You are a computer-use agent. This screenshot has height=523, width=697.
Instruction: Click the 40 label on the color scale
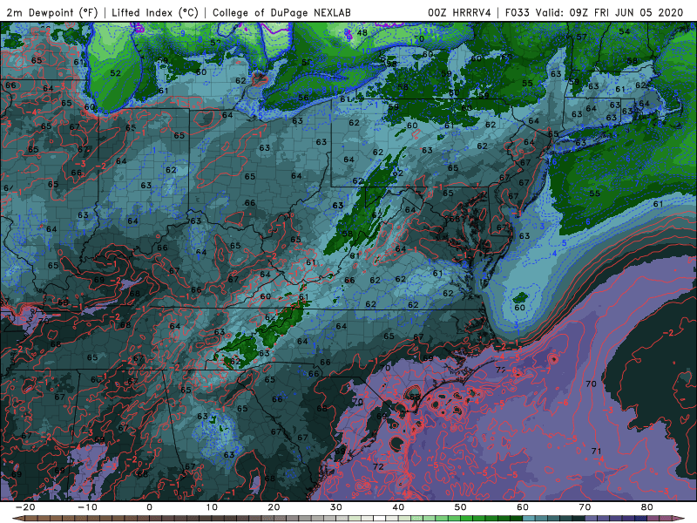398,507
